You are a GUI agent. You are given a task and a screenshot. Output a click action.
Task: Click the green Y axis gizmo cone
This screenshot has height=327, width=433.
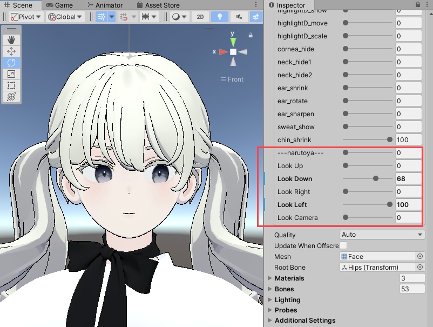233,42
